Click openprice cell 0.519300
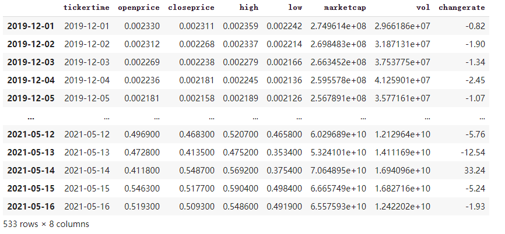 (142, 207)
